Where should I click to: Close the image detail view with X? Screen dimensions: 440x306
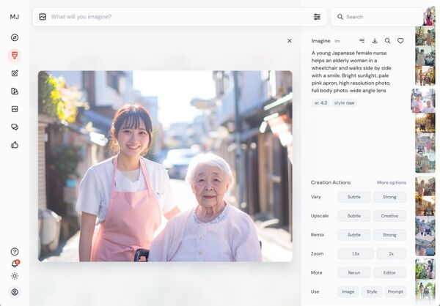pyautogui.click(x=289, y=41)
